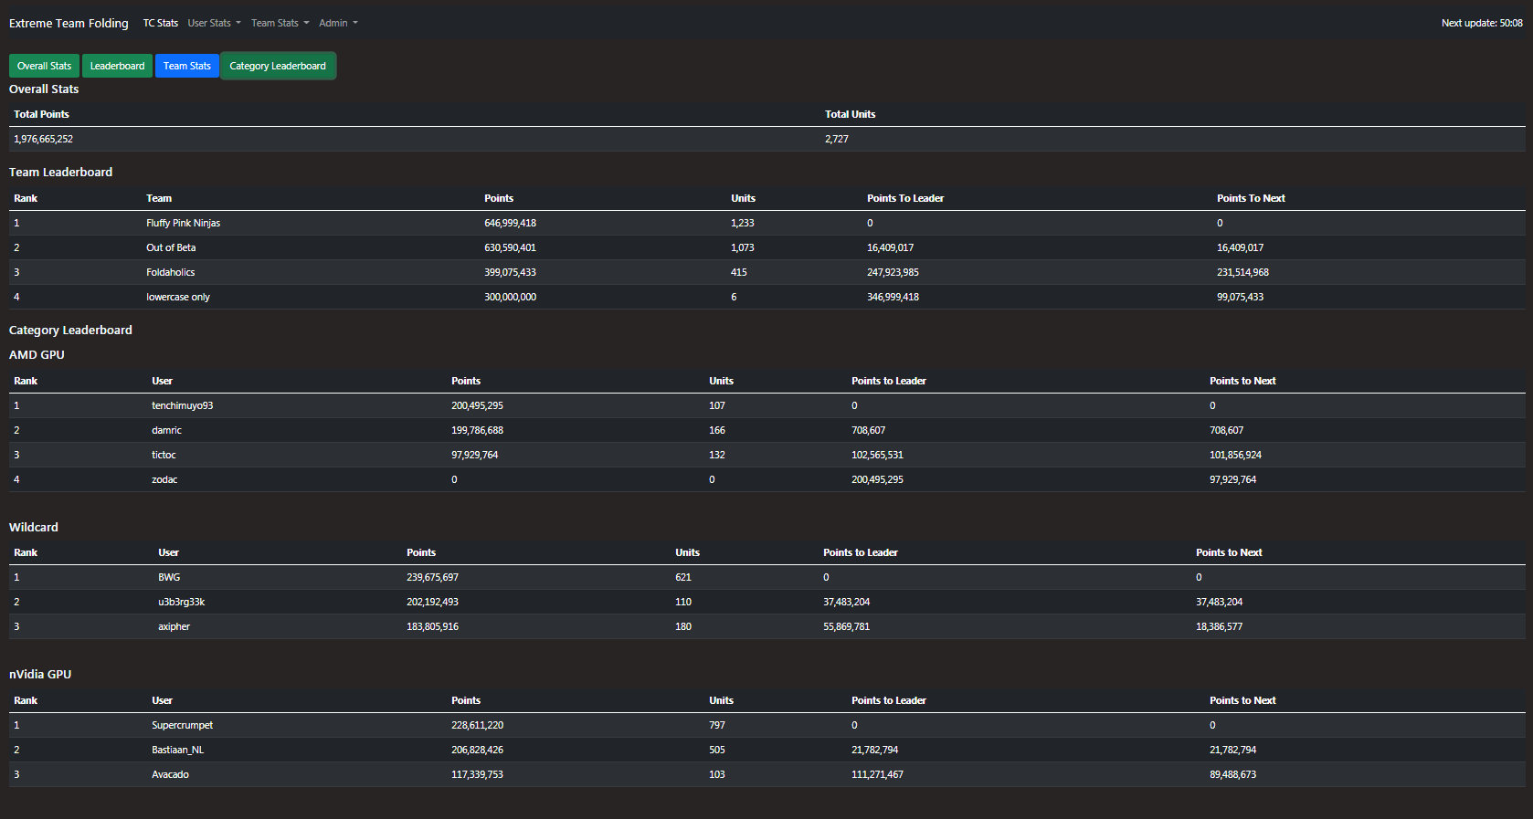Select Supercrumpet points 228,611,220
This screenshot has height=819, width=1533.
pos(477,725)
